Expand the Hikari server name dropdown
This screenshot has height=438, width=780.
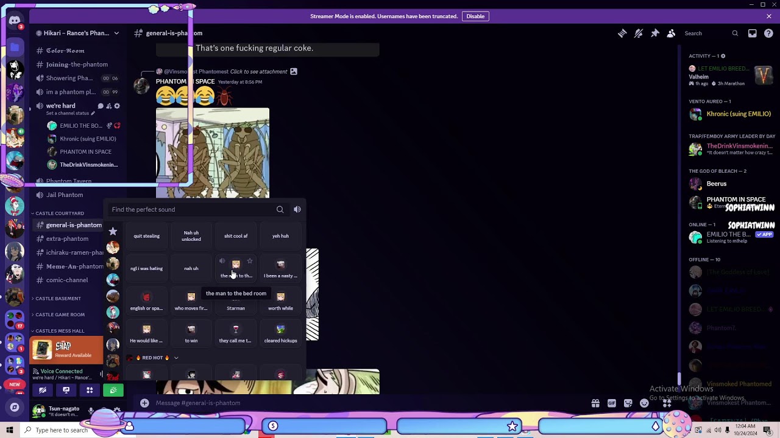point(116,33)
